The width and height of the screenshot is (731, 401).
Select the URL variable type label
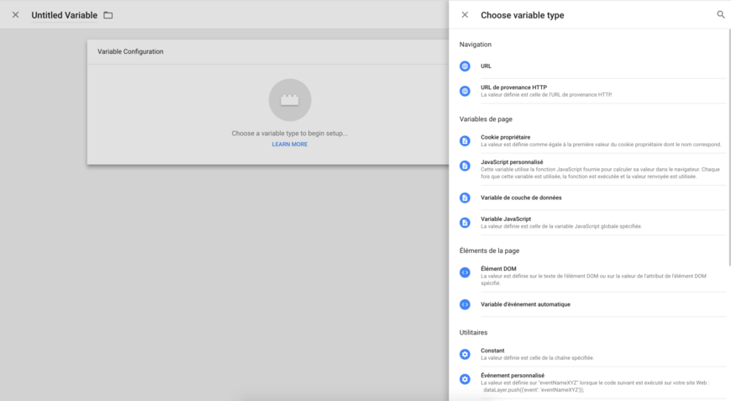[x=486, y=66]
